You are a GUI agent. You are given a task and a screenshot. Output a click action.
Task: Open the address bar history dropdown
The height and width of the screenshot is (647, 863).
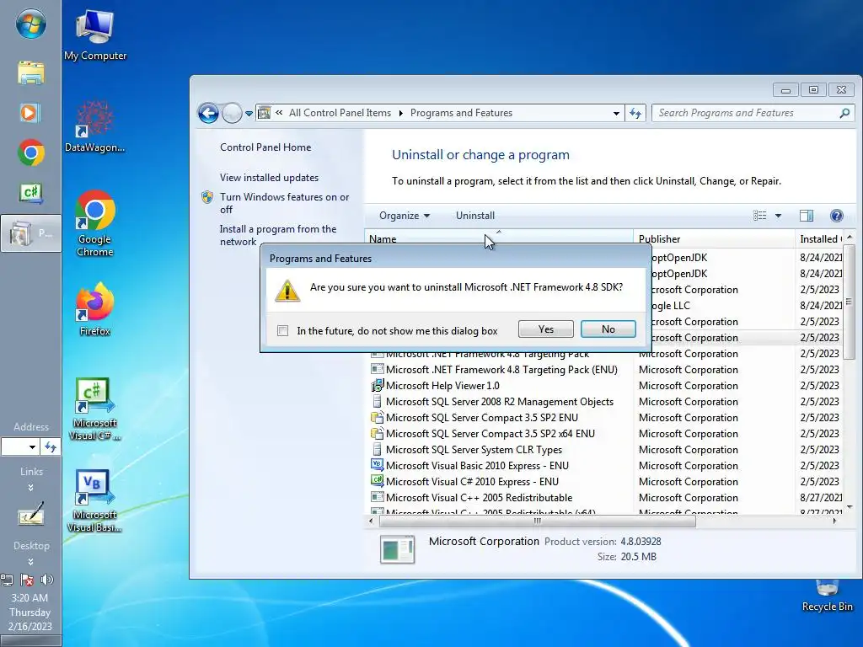point(616,114)
